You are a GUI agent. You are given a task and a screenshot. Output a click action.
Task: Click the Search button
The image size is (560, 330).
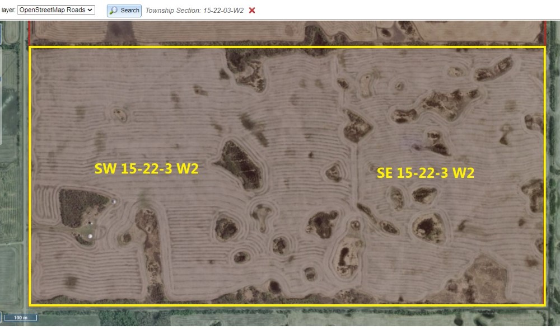[x=124, y=10]
